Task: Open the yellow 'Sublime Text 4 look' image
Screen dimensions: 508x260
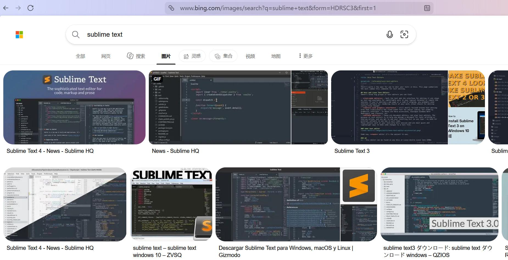Action: (467, 89)
